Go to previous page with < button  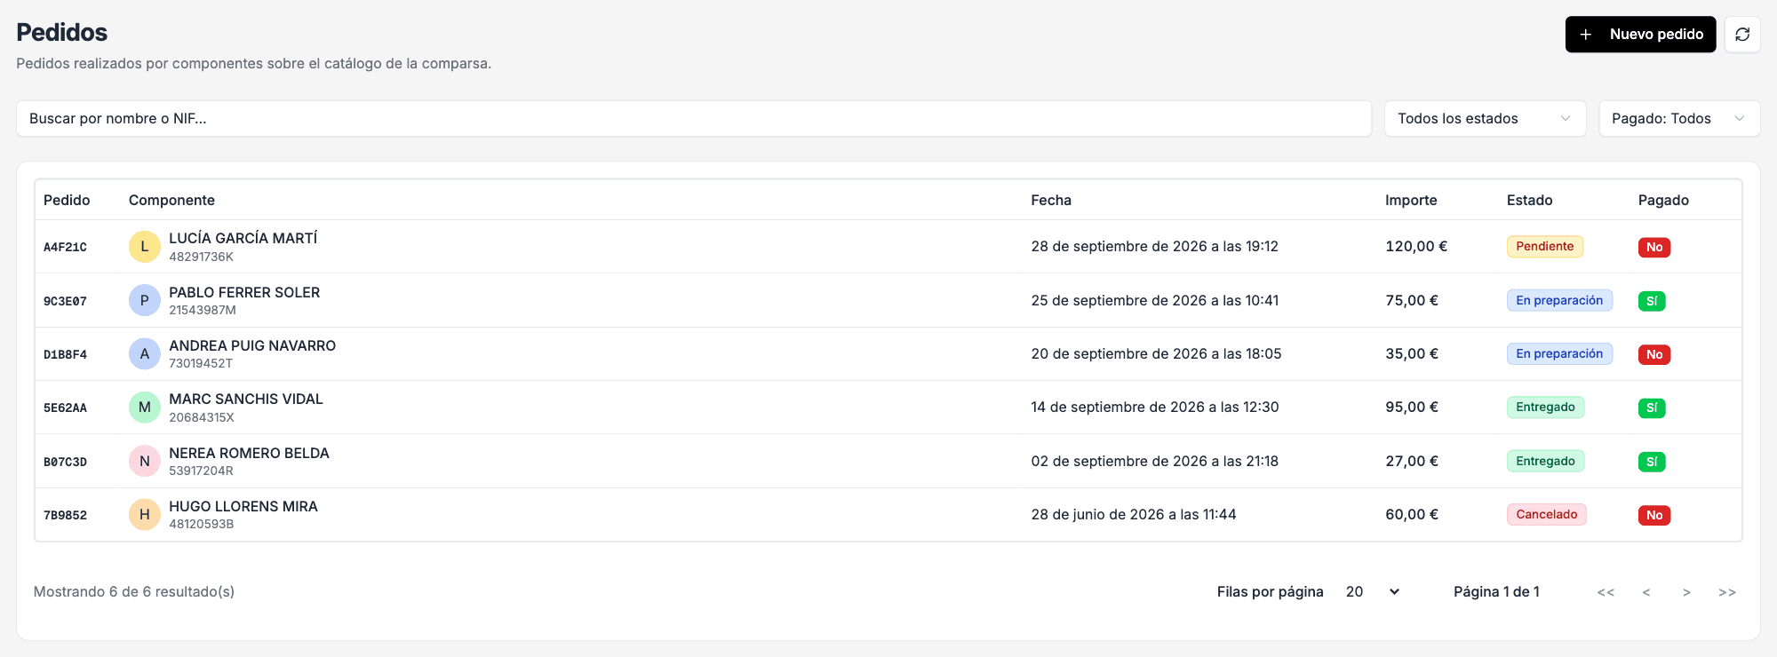1646,592
